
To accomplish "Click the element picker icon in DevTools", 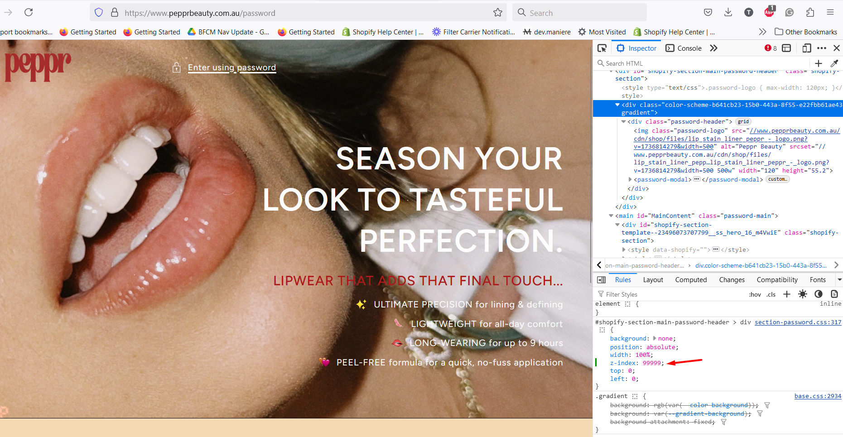I will point(602,48).
